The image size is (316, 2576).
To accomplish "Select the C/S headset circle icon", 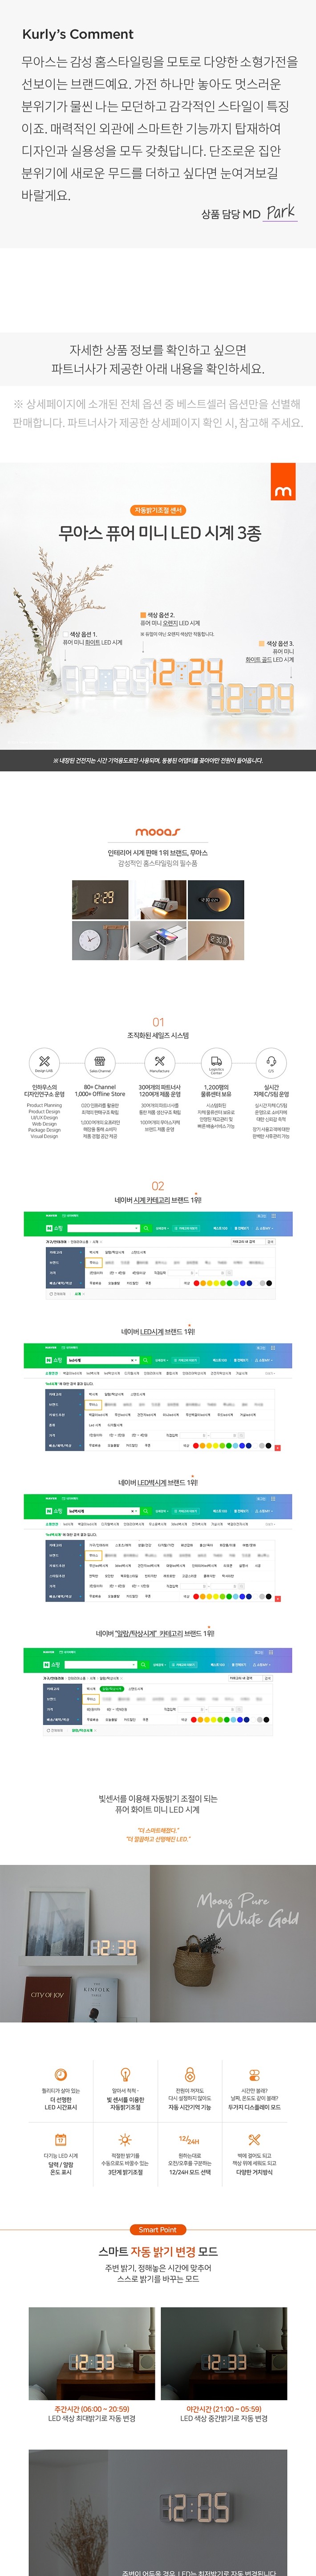I will click(x=271, y=1062).
